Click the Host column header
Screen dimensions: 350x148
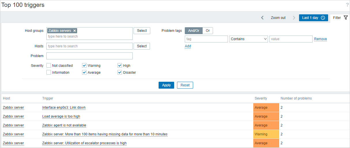6,98
